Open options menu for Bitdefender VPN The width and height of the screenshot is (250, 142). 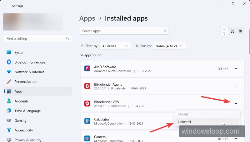pyautogui.click(x=235, y=103)
